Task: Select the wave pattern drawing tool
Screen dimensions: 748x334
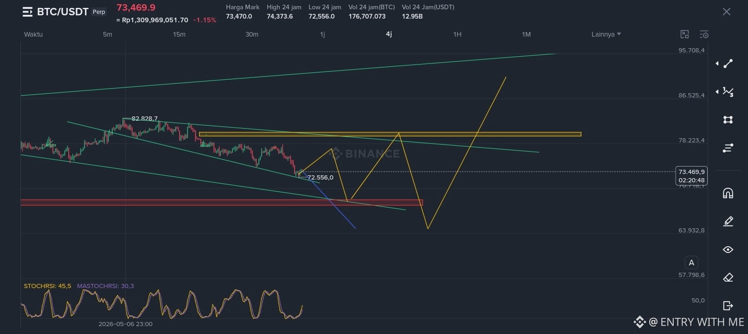Action: [x=728, y=92]
